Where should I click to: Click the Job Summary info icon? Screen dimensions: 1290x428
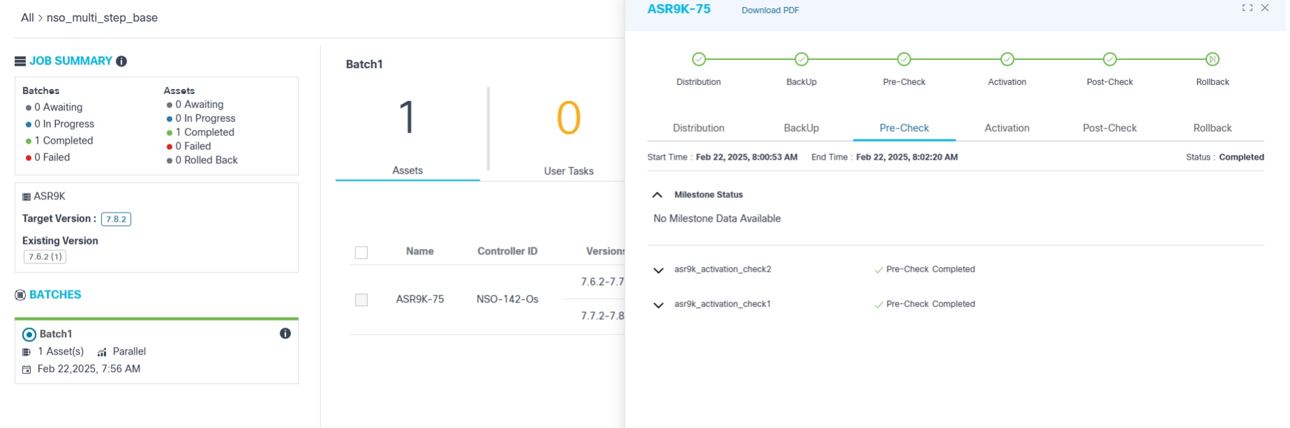[121, 61]
